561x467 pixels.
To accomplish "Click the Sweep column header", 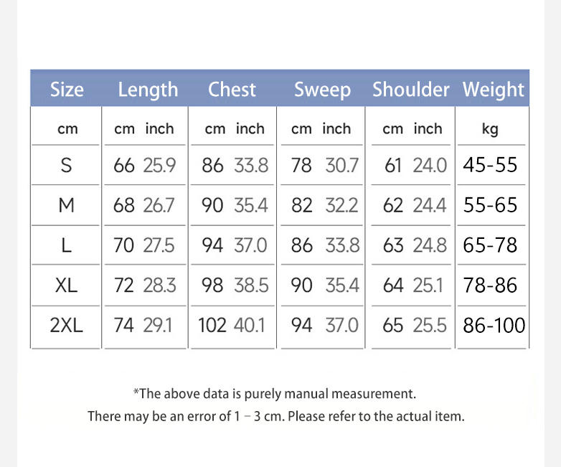I will click(x=322, y=90).
